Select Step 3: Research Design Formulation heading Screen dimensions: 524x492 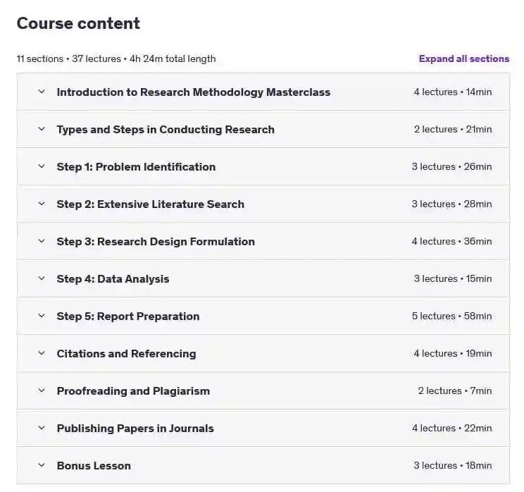click(x=156, y=242)
